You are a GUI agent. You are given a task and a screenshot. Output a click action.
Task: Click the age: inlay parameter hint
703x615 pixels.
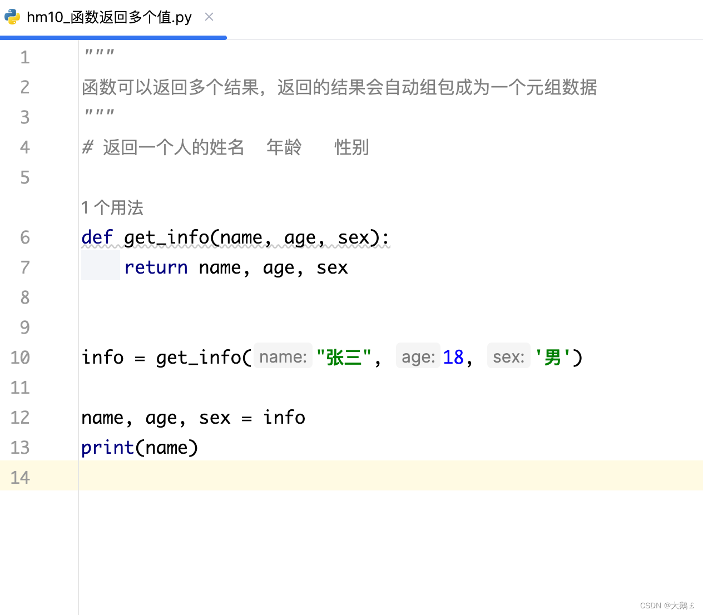click(x=418, y=356)
